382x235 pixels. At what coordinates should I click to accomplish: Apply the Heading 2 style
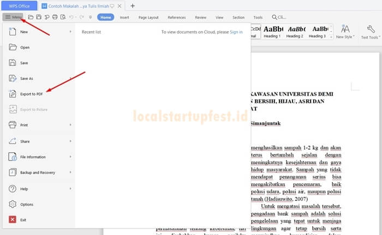click(x=295, y=32)
